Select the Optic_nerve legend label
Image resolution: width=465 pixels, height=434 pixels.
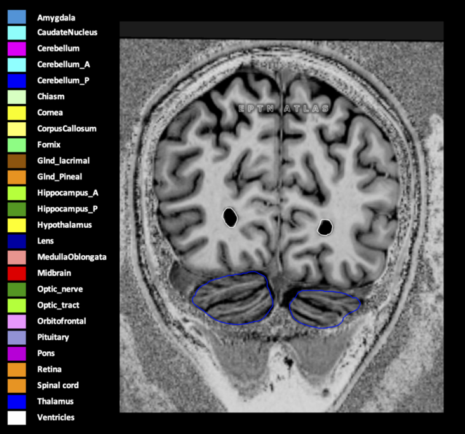point(60,289)
